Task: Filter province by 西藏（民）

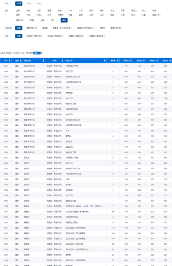Action: point(20,20)
